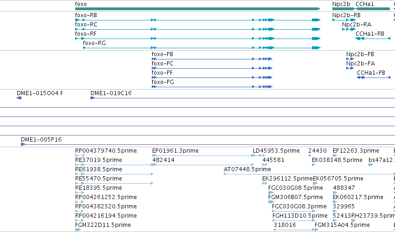Select EST RE61938.5prime

[x=98, y=169]
